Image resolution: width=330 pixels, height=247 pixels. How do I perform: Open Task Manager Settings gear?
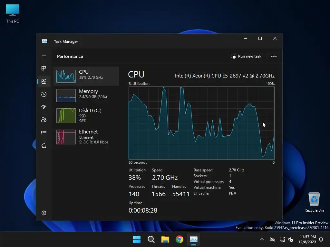coord(44,213)
